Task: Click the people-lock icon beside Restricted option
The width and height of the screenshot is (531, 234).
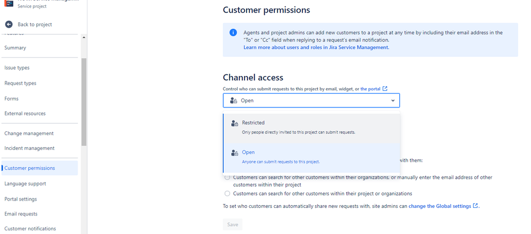Action: [x=235, y=123]
